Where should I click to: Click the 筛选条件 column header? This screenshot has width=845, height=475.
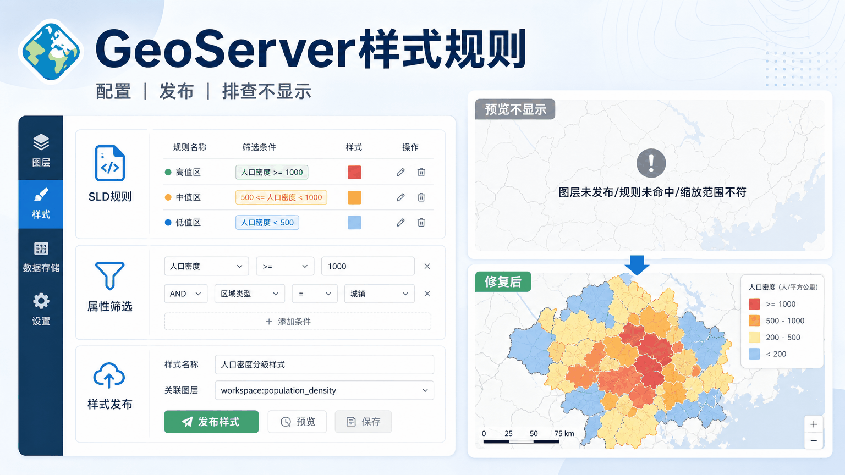pos(259,147)
